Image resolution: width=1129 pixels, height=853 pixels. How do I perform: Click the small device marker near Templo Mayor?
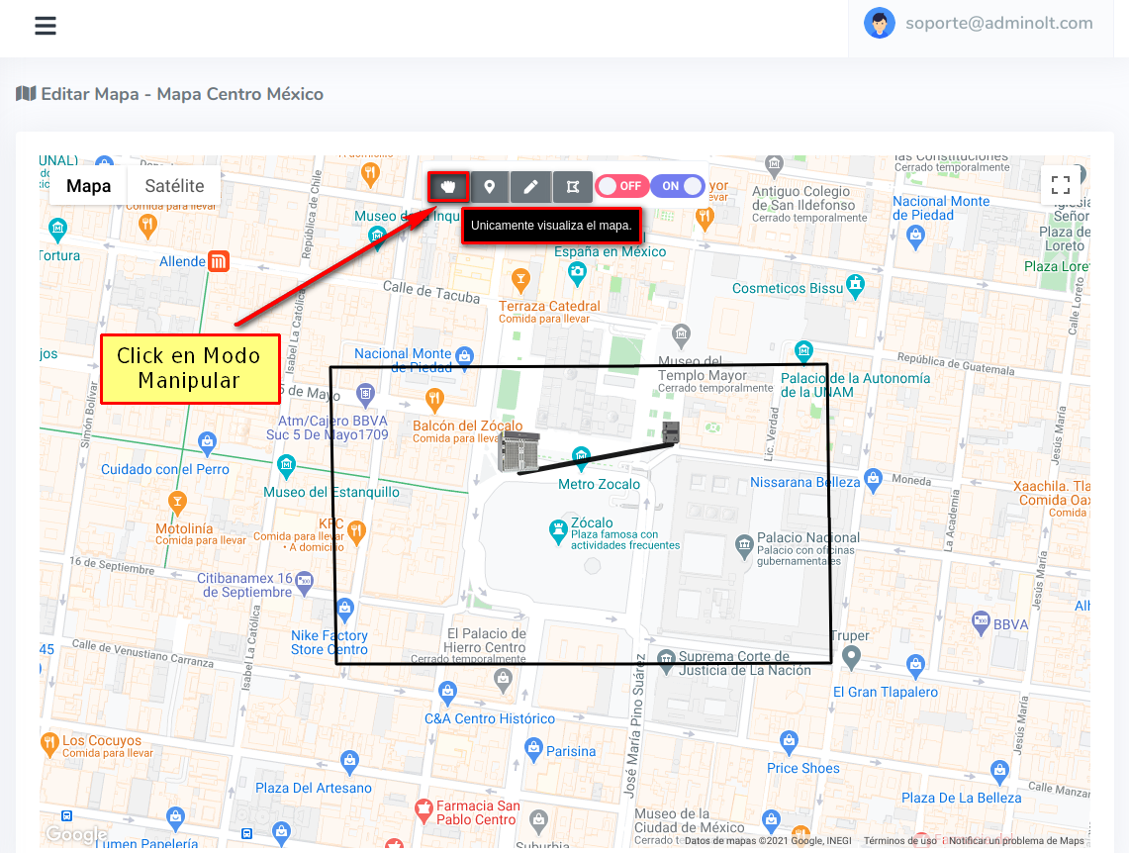pos(672,431)
